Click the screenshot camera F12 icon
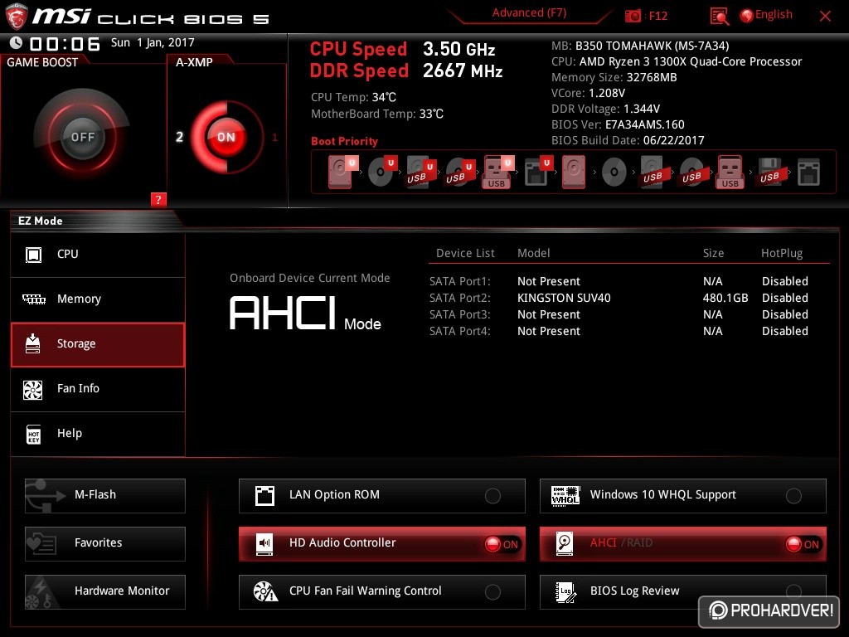 633,17
